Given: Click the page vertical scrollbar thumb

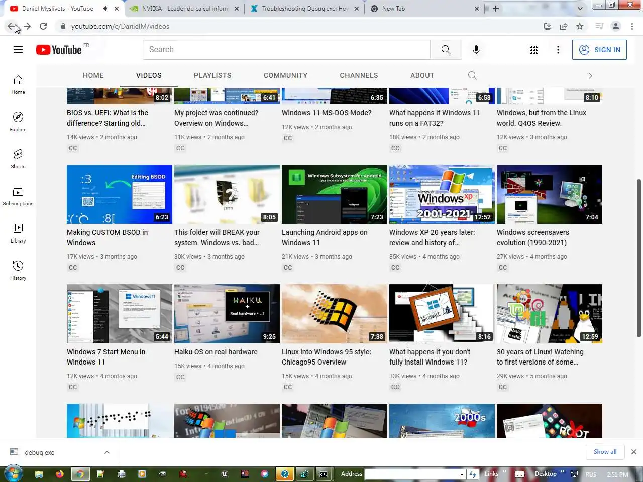Looking at the screenshot, I should click(x=638, y=258).
